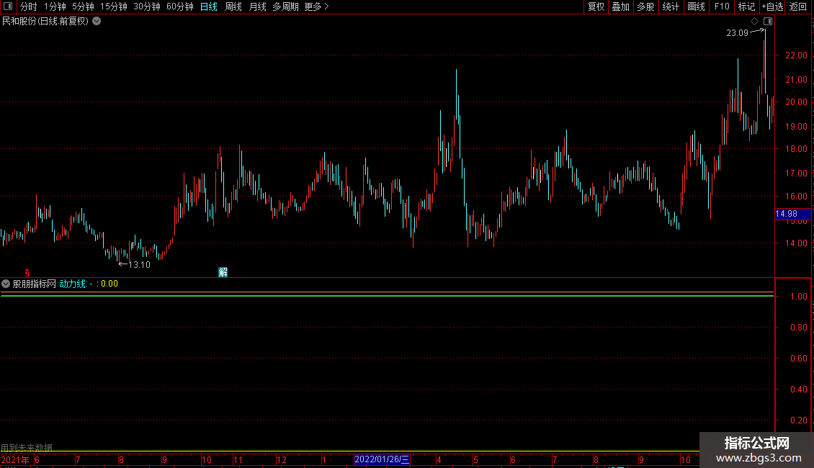The image size is (814, 468).
Task: Open the 统计 statistics tool
Action: point(671,6)
